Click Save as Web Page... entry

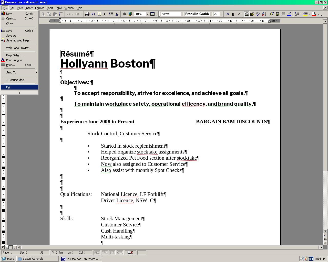(x=19, y=40)
